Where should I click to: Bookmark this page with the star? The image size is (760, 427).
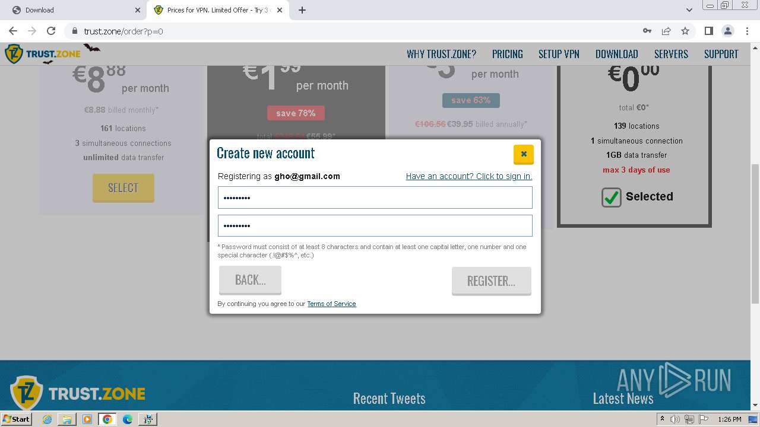click(x=685, y=31)
